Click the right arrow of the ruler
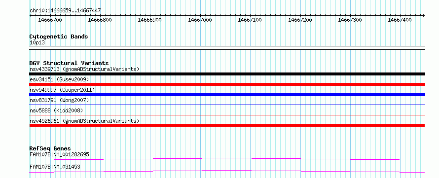 coord(424,15)
